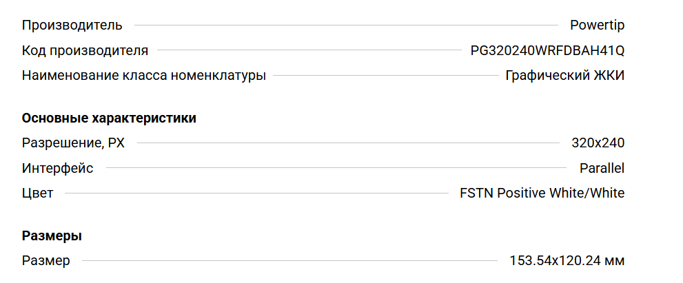The image size is (683, 283).
Task: Click the Parallel interface value
Action: (602, 168)
